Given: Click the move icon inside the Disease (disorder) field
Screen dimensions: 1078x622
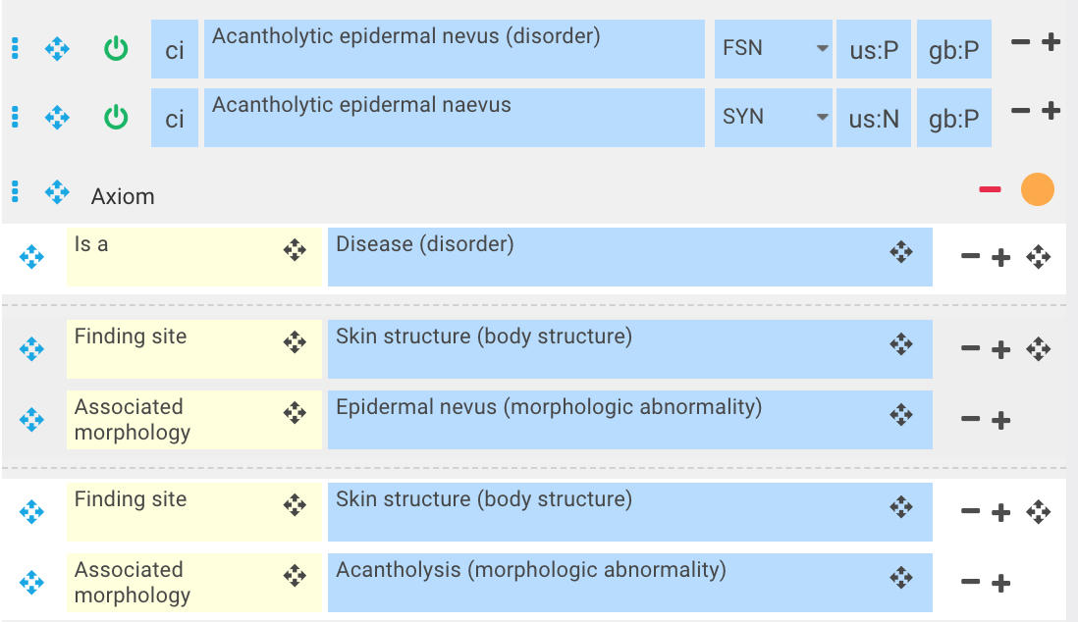Looking at the screenshot, I should click(901, 252).
